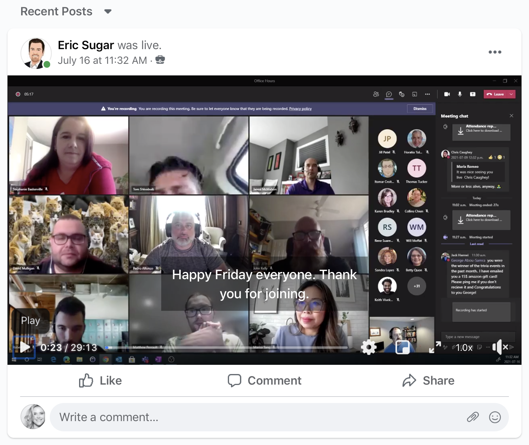This screenshot has height=445, width=529.
Task: Check the post audience group icon
Action: [x=160, y=60]
